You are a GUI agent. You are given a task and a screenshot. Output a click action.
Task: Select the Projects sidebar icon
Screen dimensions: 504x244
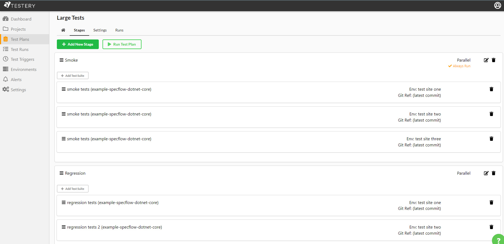pyautogui.click(x=6, y=29)
